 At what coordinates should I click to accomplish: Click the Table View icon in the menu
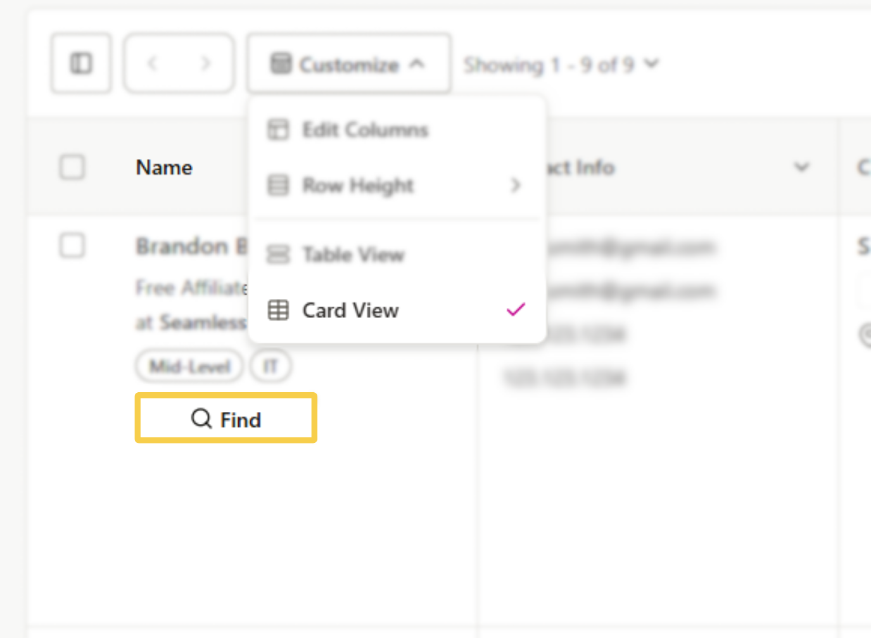pos(277,254)
